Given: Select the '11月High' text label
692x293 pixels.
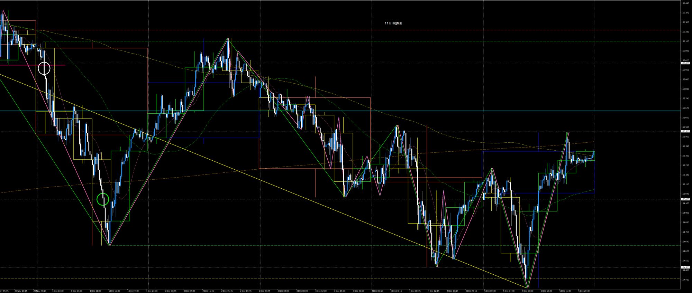Looking at the screenshot, I should click(393, 23).
